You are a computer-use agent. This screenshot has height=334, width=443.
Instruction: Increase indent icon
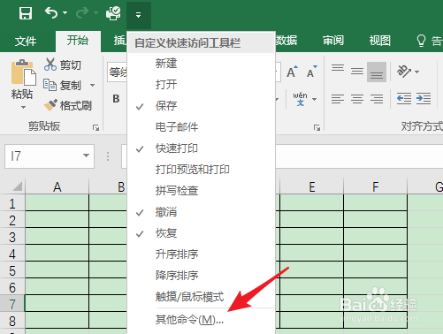click(x=424, y=98)
